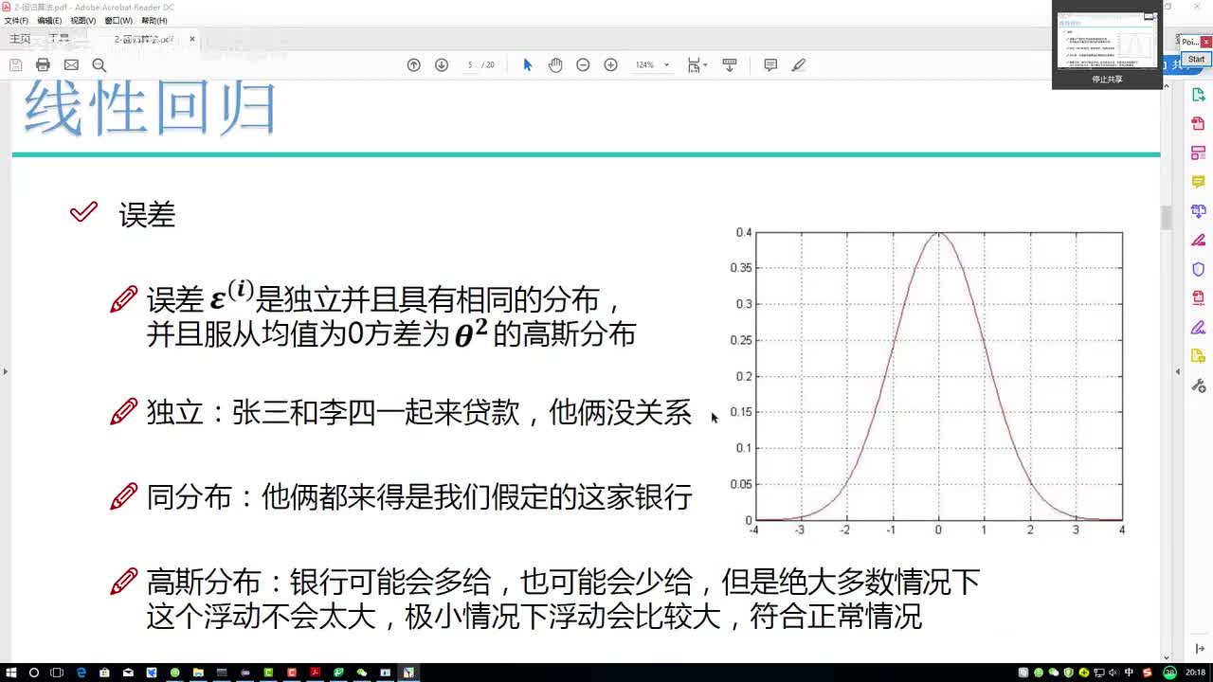Open Task View in taskbar

(x=58, y=673)
